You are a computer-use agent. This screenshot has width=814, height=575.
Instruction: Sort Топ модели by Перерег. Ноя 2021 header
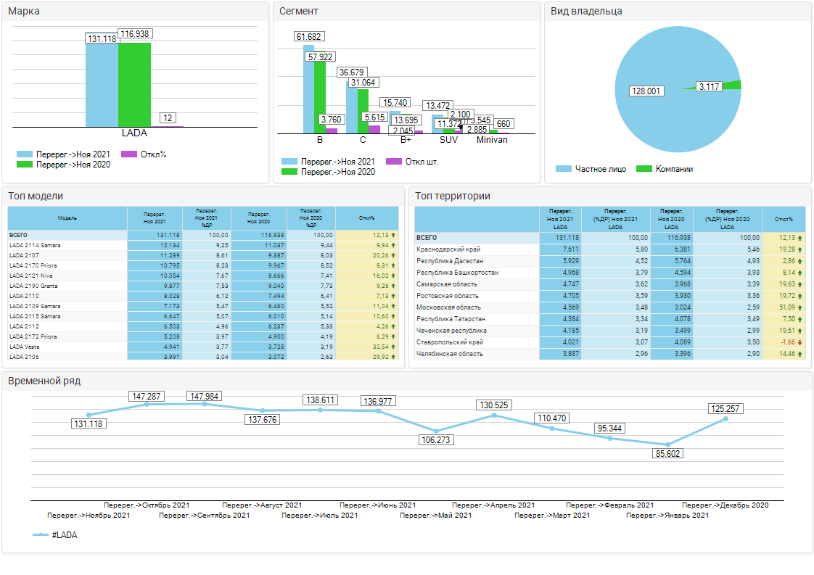154,218
